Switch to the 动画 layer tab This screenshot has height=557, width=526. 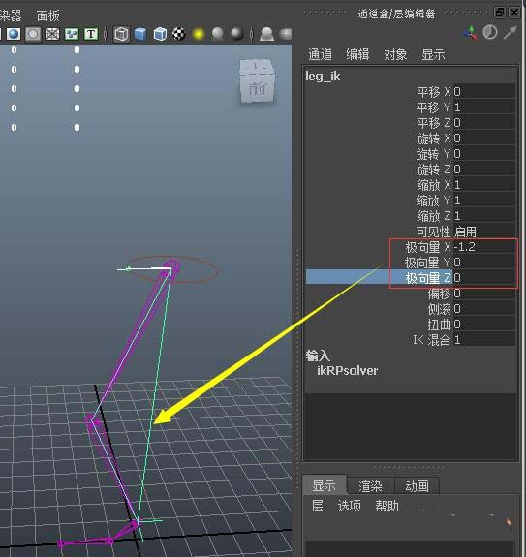pyautogui.click(x=417, y=486)
